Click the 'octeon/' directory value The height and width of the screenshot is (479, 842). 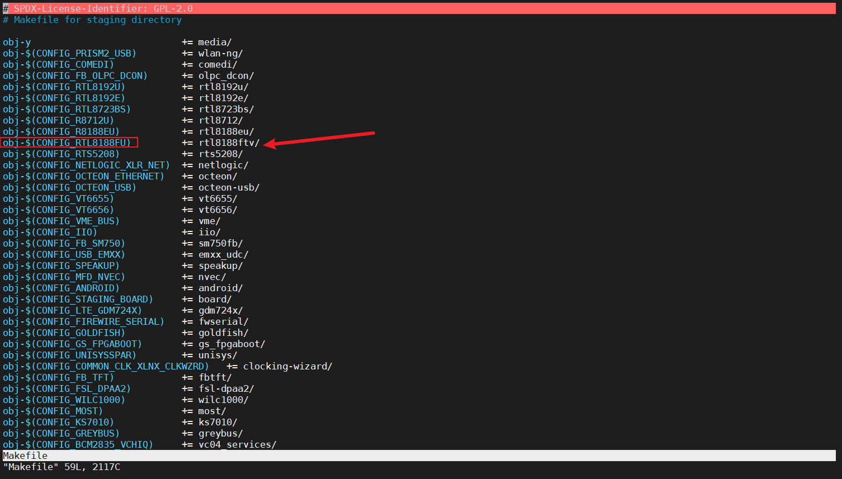(x=217, y=176)
